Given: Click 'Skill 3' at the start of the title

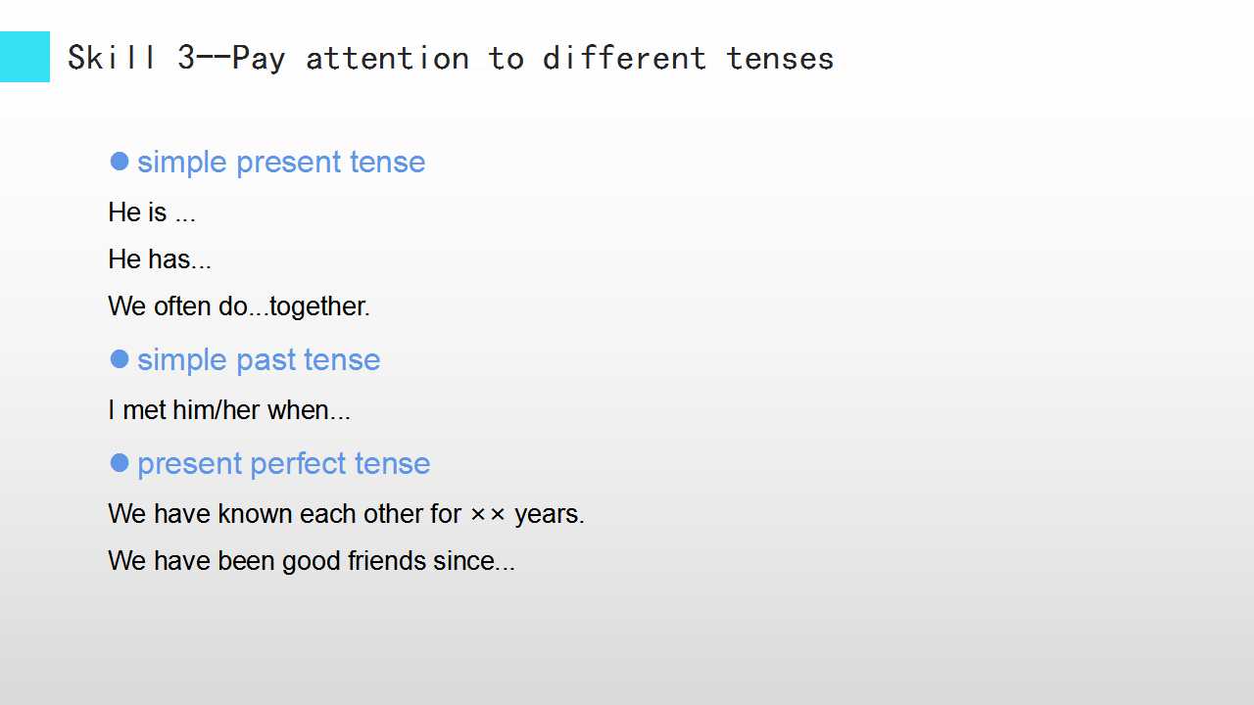Looking at the screenshot, I should pyautogui.click(x=132, y=58).
